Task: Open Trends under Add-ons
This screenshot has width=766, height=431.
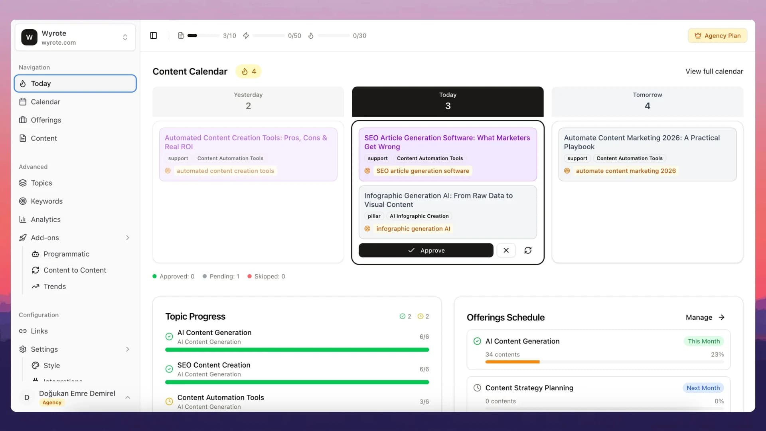Action: tap(54, 286)
